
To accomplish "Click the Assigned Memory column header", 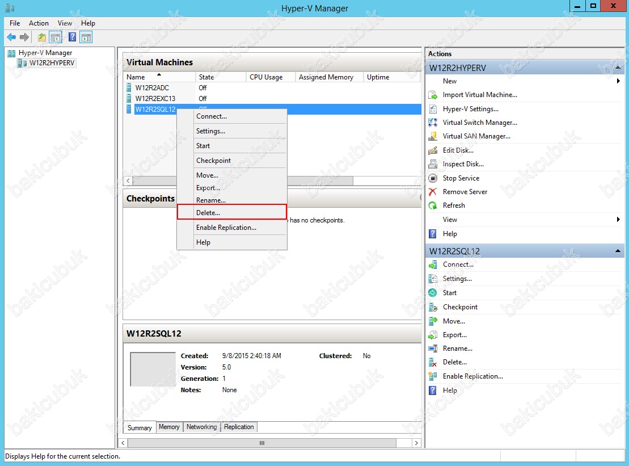I will [x=330, y=77].
